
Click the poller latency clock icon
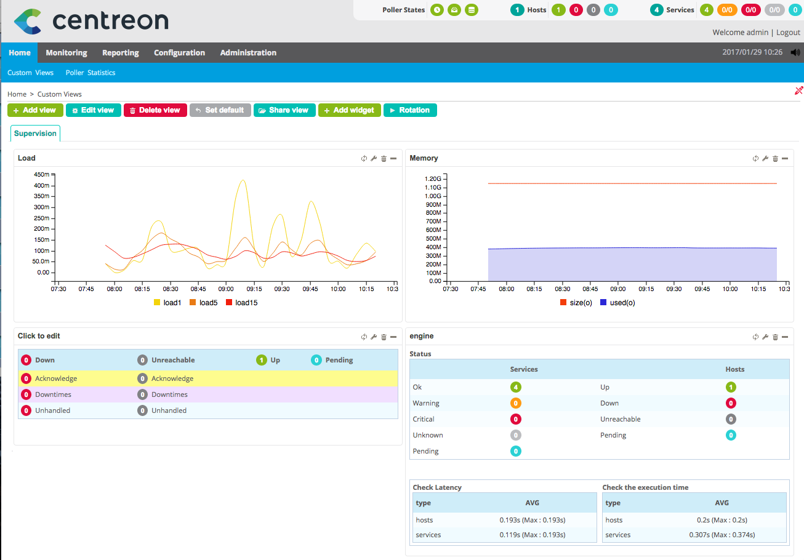pos(436,10)
